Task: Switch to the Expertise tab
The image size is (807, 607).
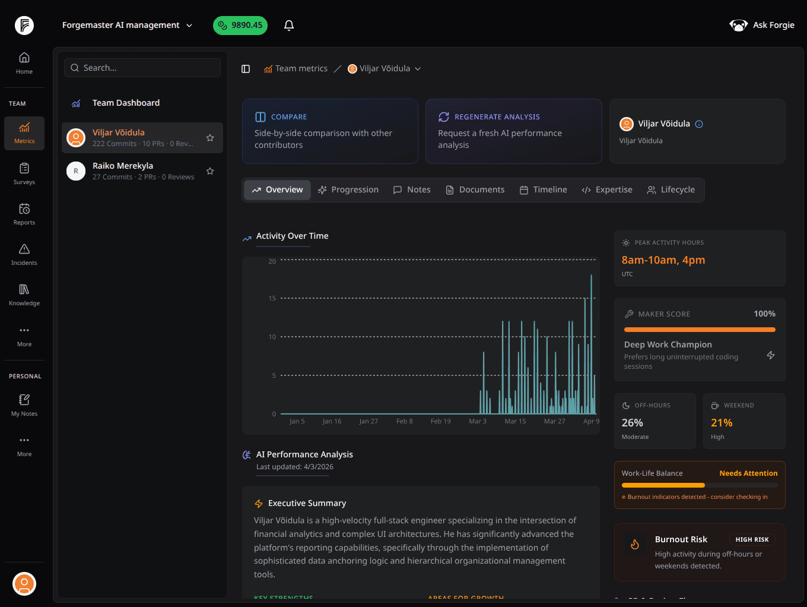Action: tap(607, 189)
